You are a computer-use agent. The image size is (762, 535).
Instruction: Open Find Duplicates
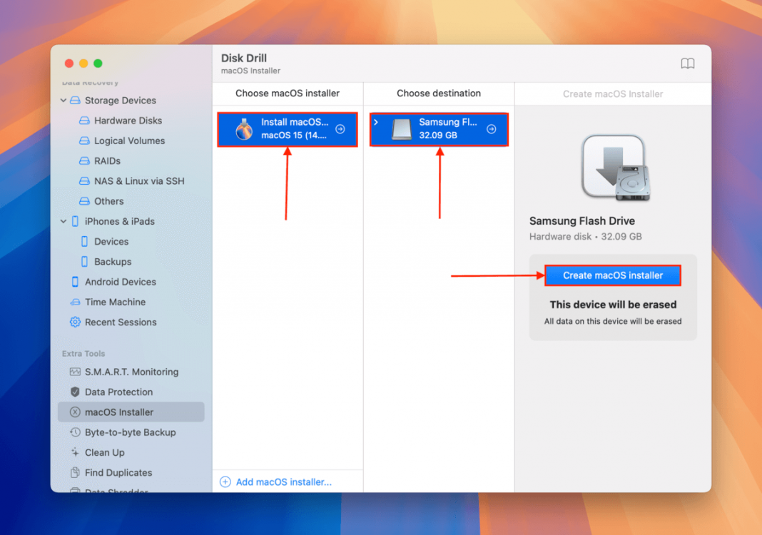[119, 472]
